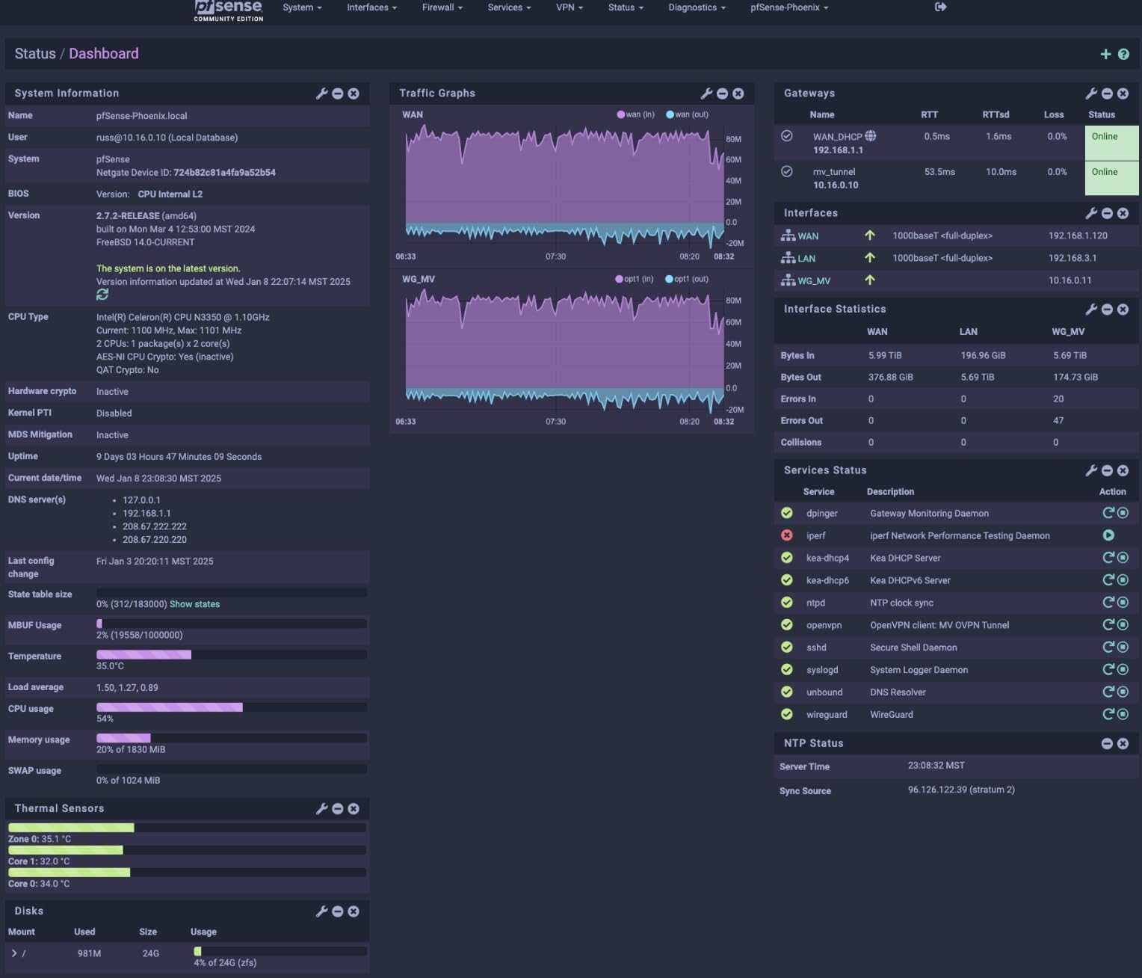This screenshot has width=1142, height=978.
Task: Open the WAN interface link
Action: [x=808, y=236]
